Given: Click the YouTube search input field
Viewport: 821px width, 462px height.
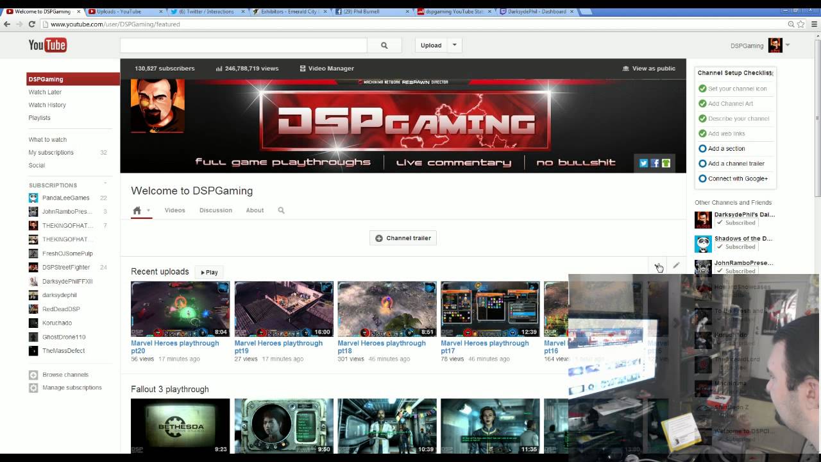Looking at the screenshot, I should point(244,46).
